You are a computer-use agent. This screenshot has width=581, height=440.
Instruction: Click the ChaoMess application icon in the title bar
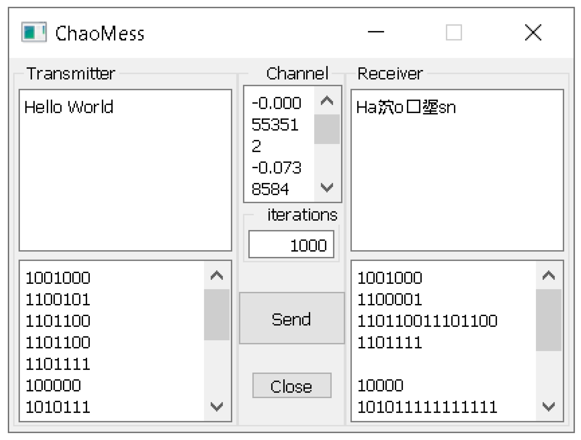[34, 33]
